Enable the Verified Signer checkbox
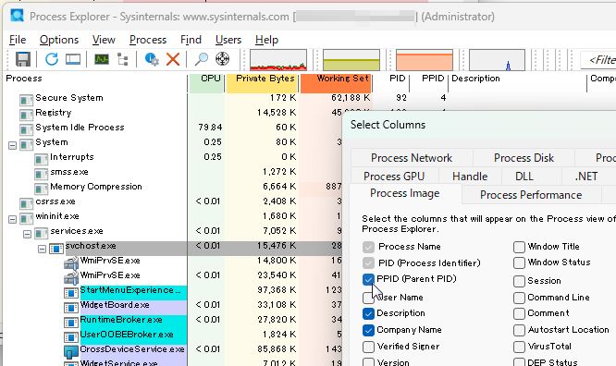 point(368,347)
